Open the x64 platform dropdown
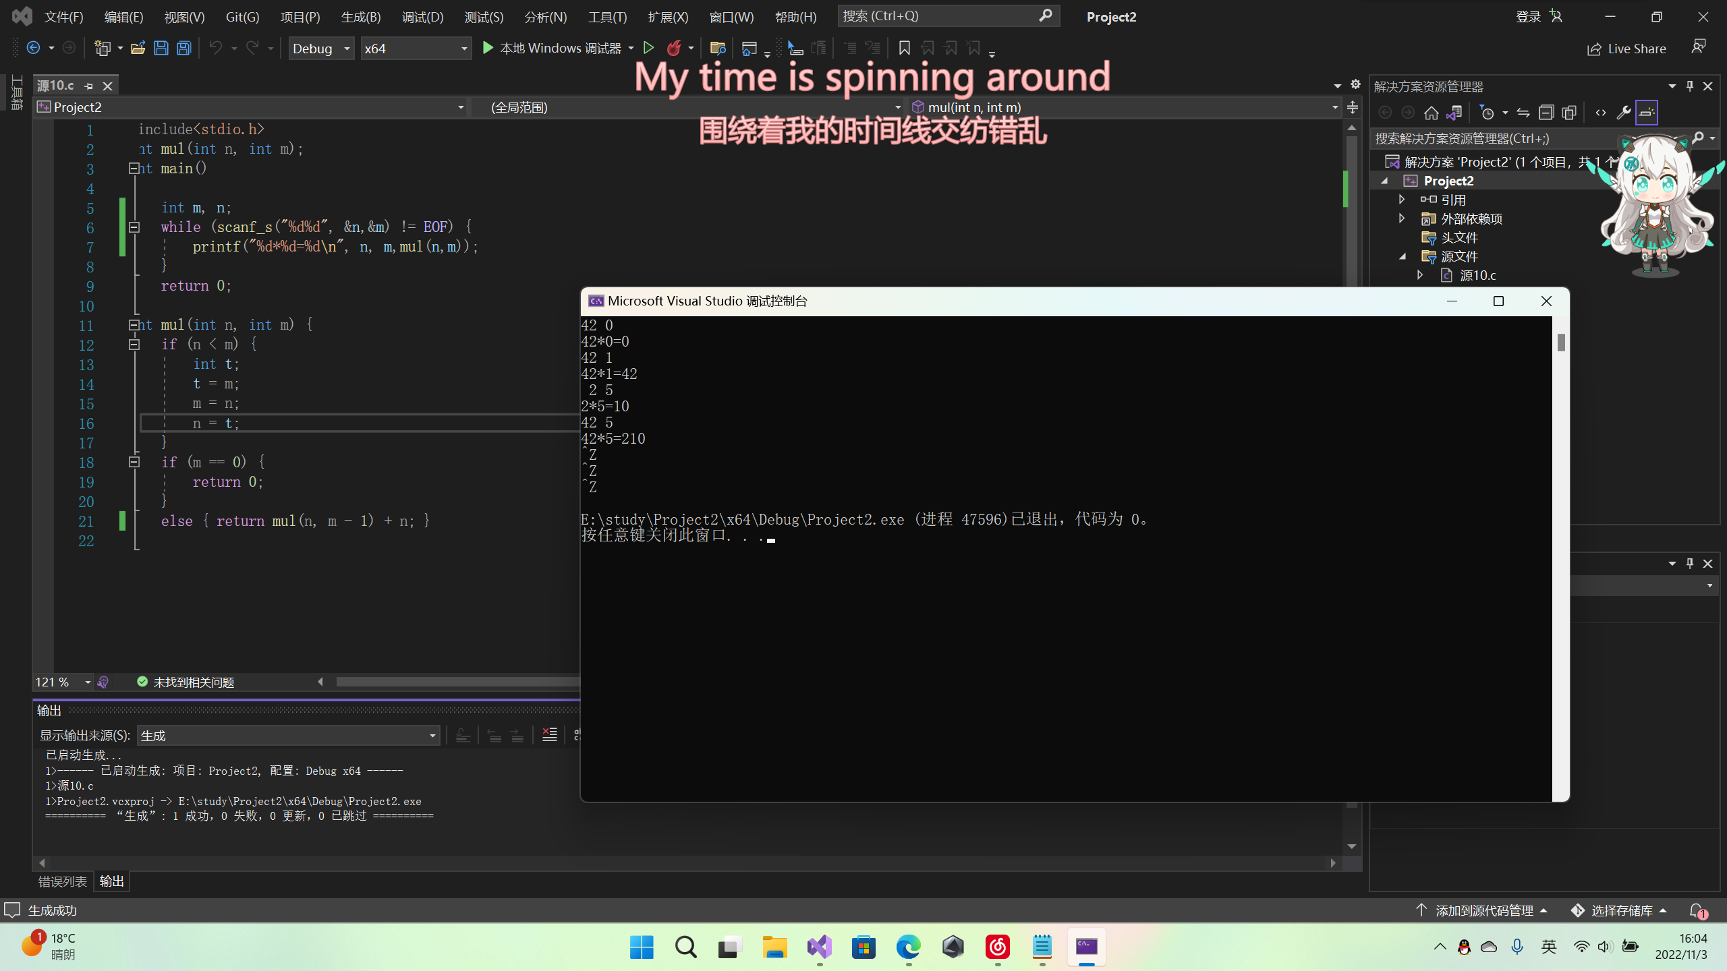This screenshot has height=971, width=1727. [x=416, y=49]
